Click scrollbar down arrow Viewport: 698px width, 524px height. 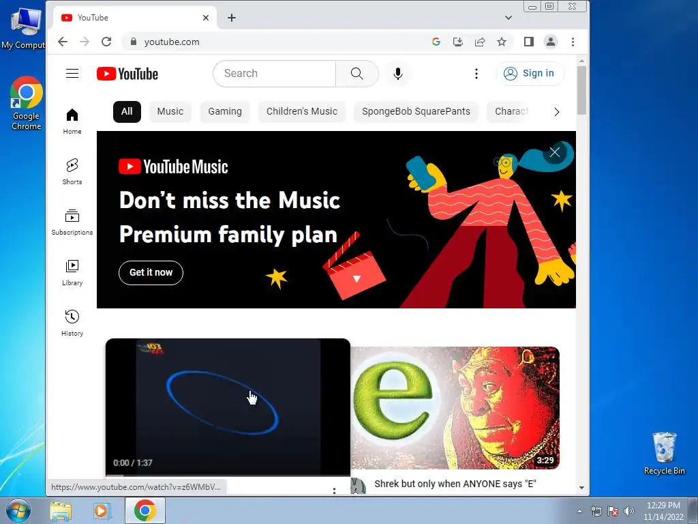click(581, 488)
